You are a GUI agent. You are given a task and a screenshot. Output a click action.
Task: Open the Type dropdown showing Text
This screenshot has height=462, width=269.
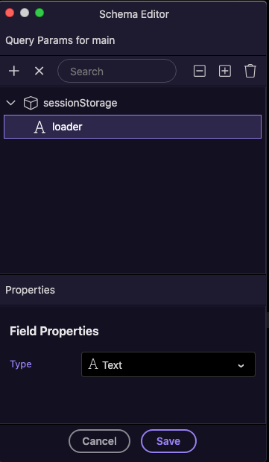[x=168, y=364]
